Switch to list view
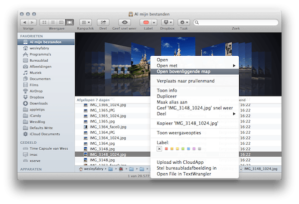This screenshot has height=204, width=299. [x=53, y=22]
